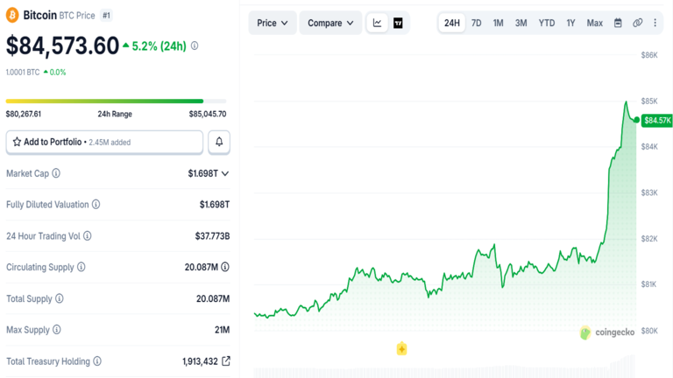The image size is (673, 378).
Task: Open the Compare dropdown
Action: tap(330, 23)
